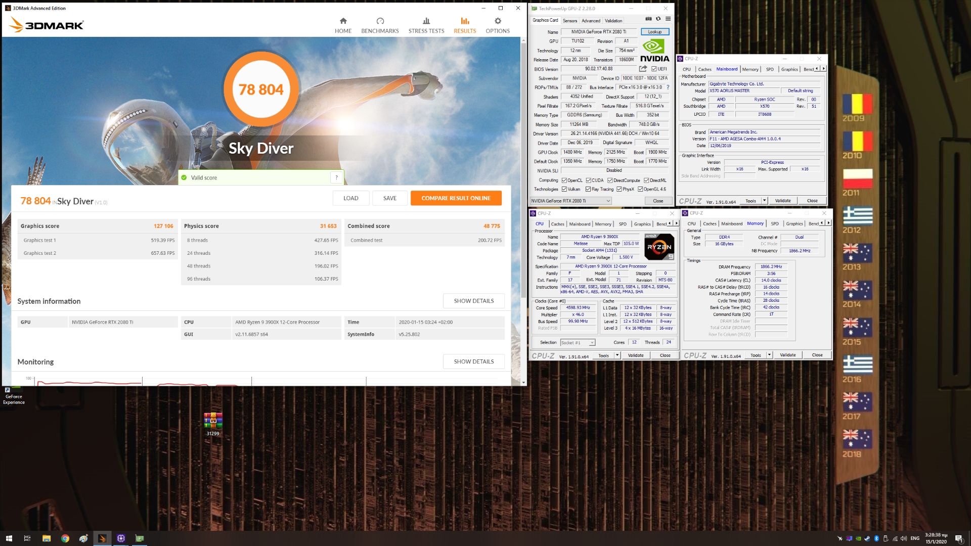Switch to the Validation tab in GPU-Z
The height and width of the screenshot is (546, 971).
point(613,21)
